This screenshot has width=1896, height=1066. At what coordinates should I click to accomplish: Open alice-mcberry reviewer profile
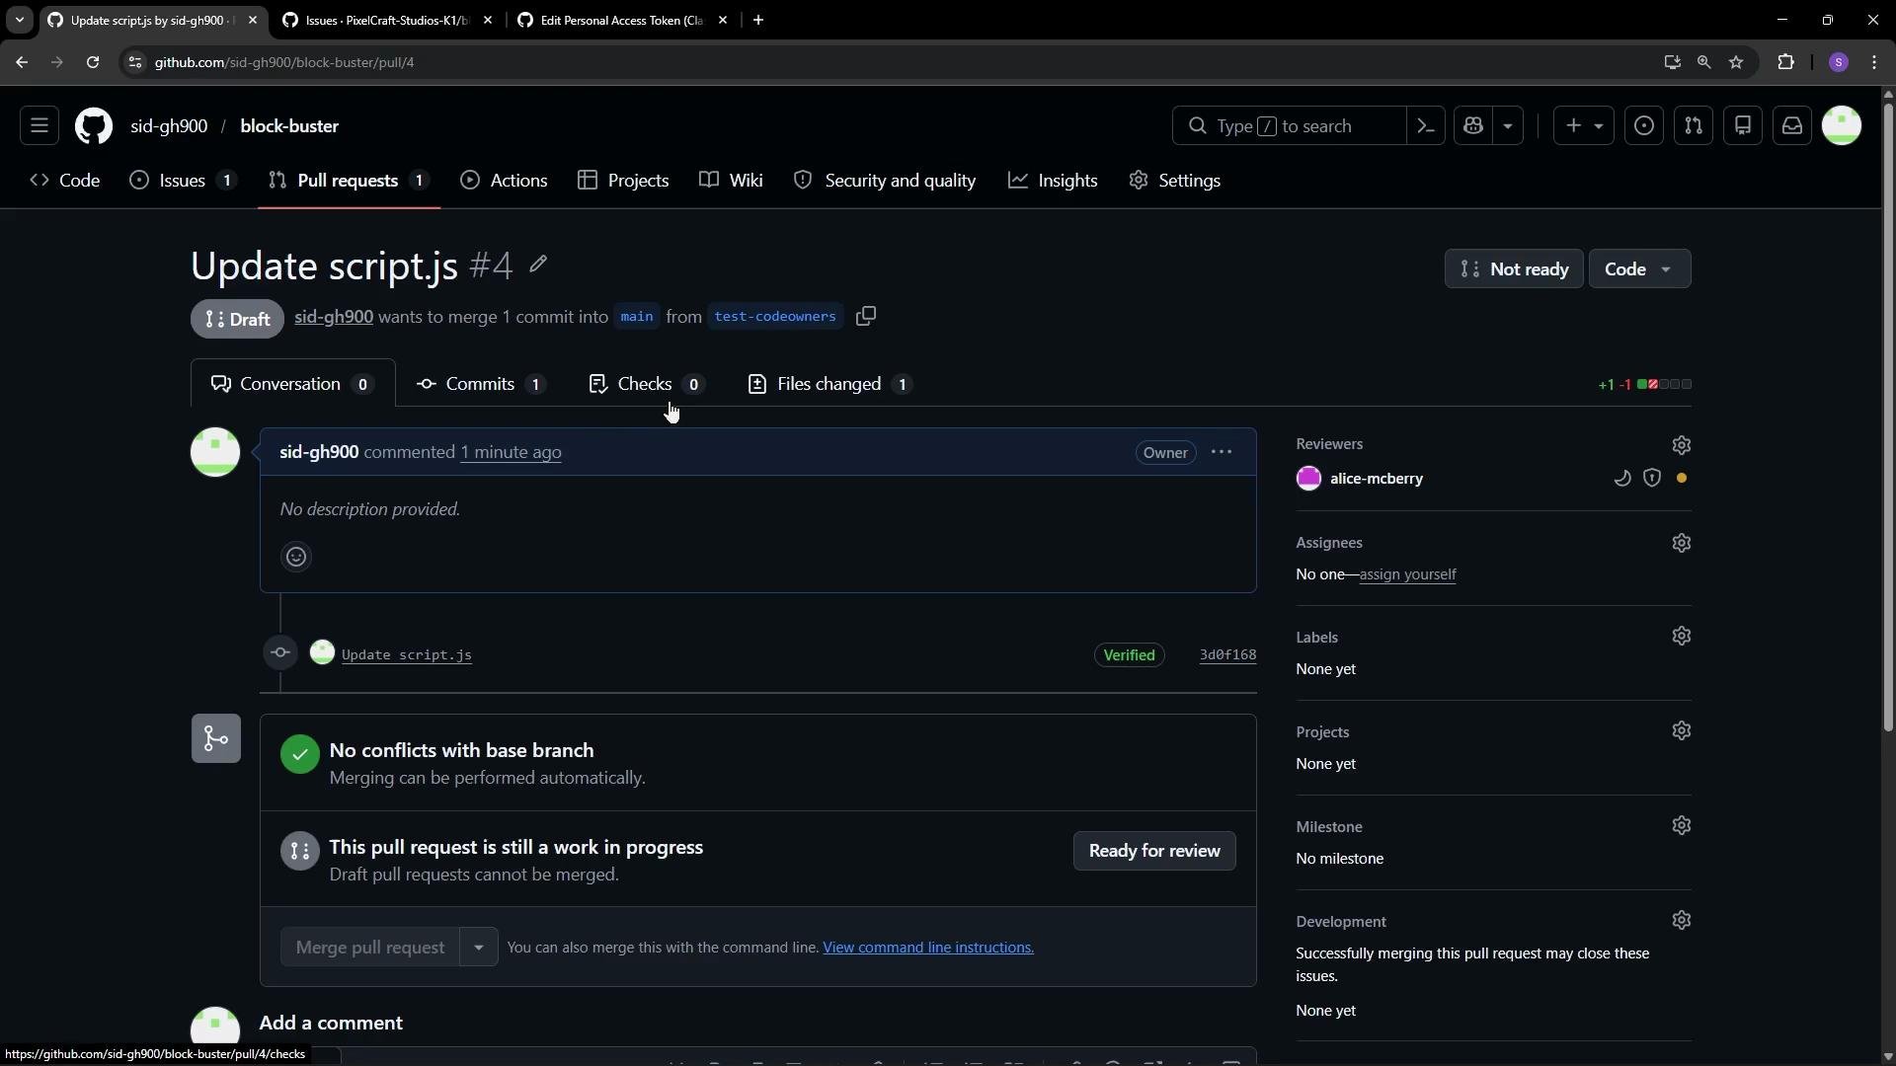click(1377, 479)
